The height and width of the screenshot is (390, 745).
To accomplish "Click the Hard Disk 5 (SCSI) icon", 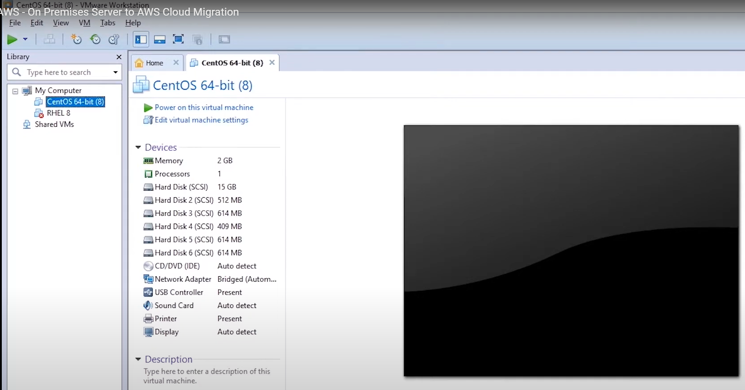I will 148,240.
